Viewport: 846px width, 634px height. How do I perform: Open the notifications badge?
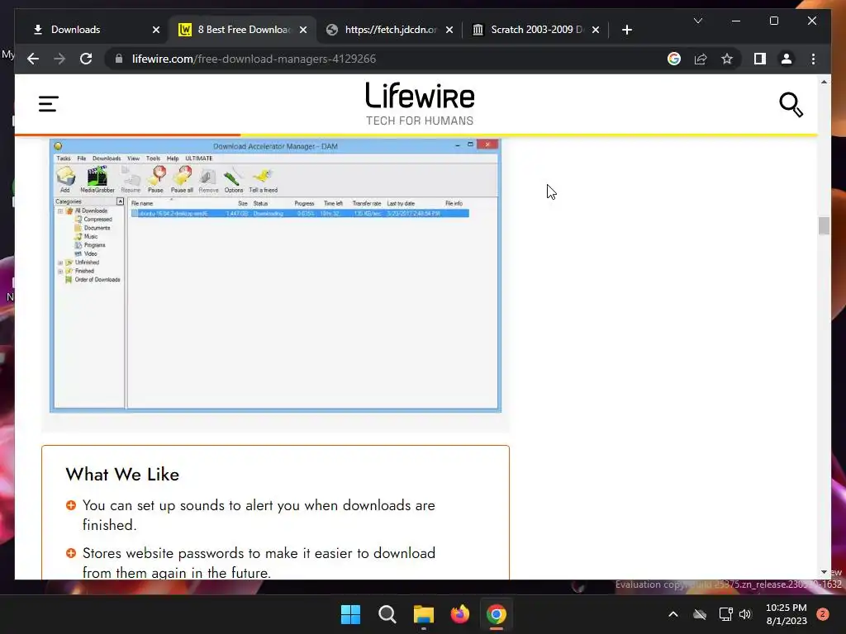822,614
